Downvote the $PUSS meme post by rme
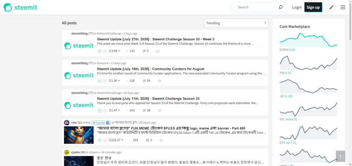This screenshot has height=166, width=352. click(x=105, y=140)
